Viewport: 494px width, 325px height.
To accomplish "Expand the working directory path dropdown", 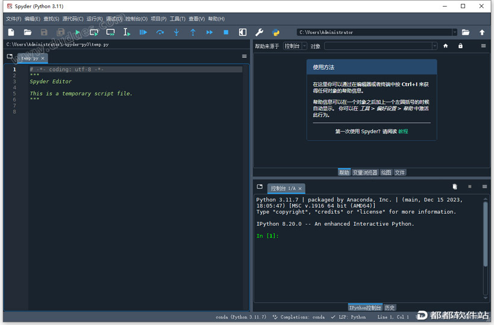I will coord(454,32).
